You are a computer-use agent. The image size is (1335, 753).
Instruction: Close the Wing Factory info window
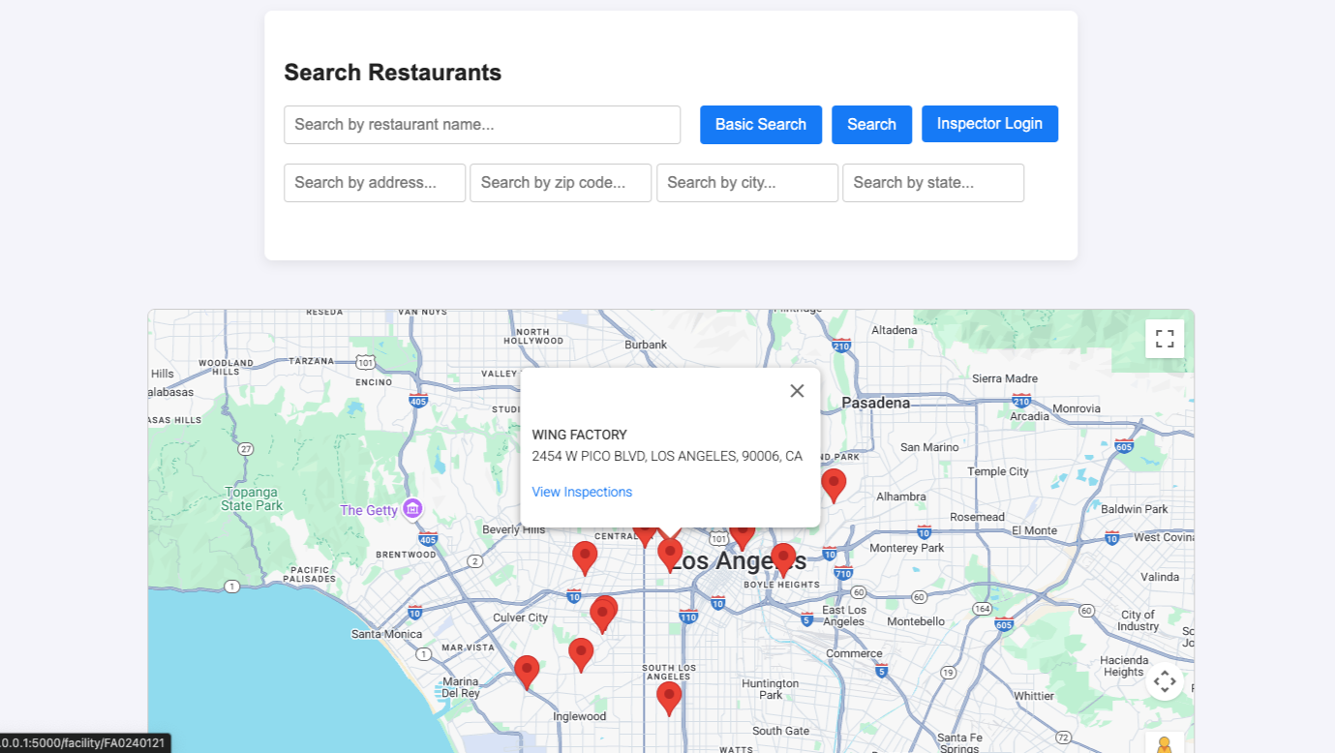coord(797,391)
